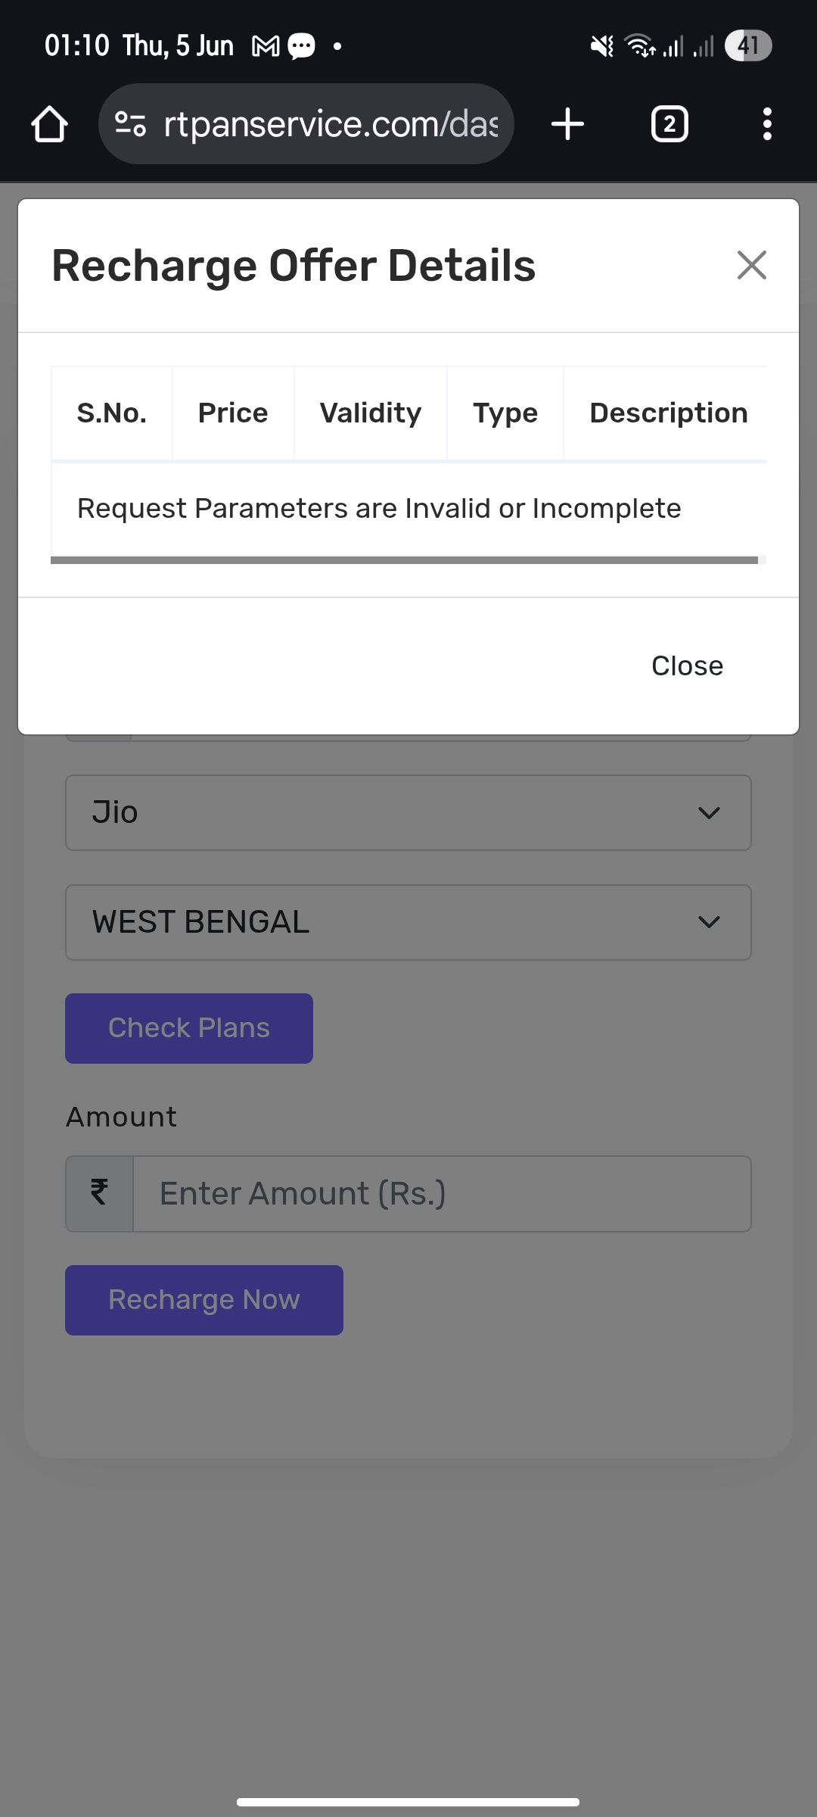Click the Close button in dialog
The width and height of the screenshot is (817, 1817).
pos(687,666)
